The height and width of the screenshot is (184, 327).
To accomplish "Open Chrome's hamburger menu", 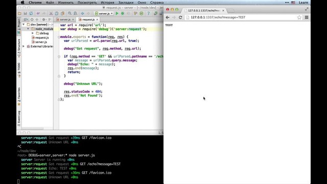I will pos(307,17).
